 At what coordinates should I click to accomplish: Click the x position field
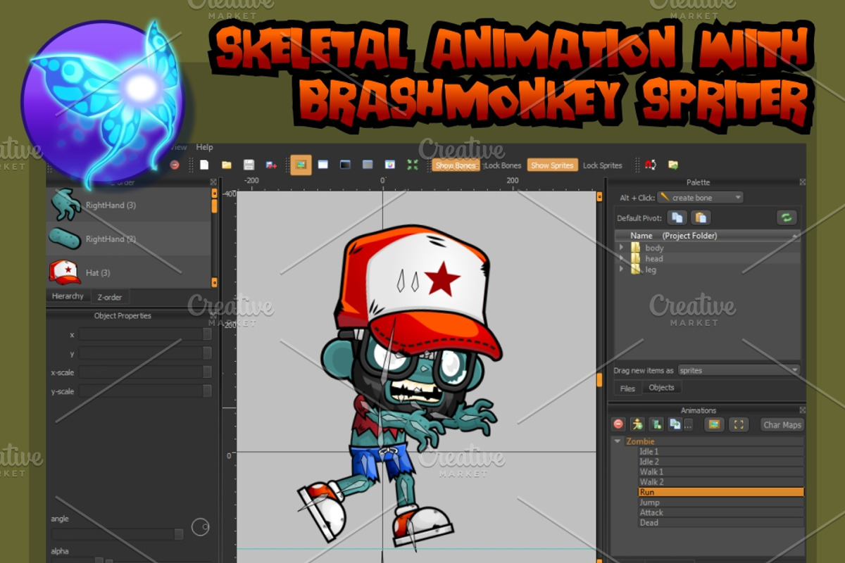[145, 334]
